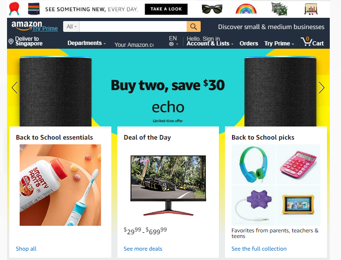Screen dimensions: 341x260
Task: Open Your Amazon.com nav item
Action: tap(134, 45)
